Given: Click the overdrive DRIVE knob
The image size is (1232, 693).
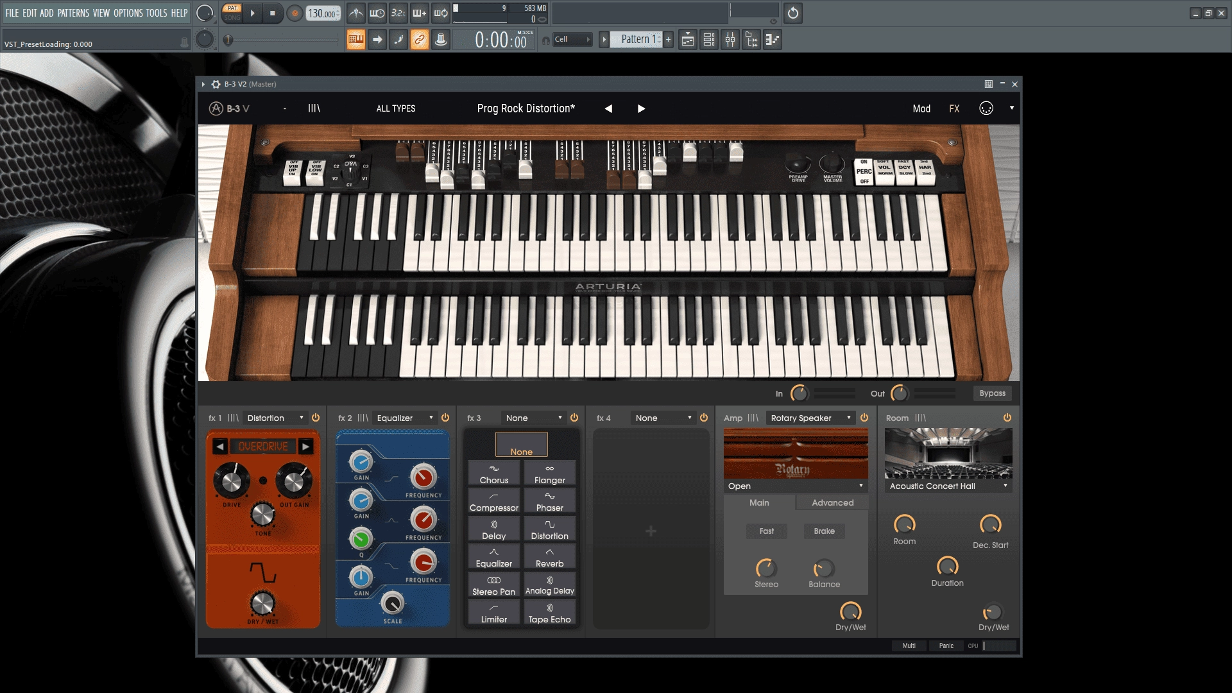Looking at the screenshot, I should (232, 481).
